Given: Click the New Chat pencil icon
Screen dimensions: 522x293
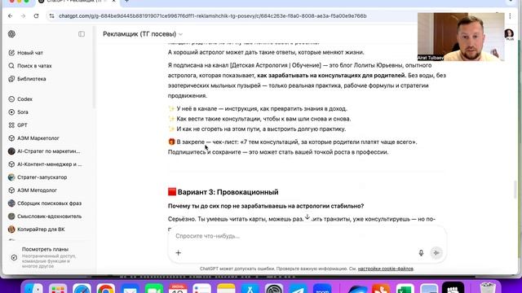Looking at the screenshot, I should pyautogui.click(x=11, y=53).
